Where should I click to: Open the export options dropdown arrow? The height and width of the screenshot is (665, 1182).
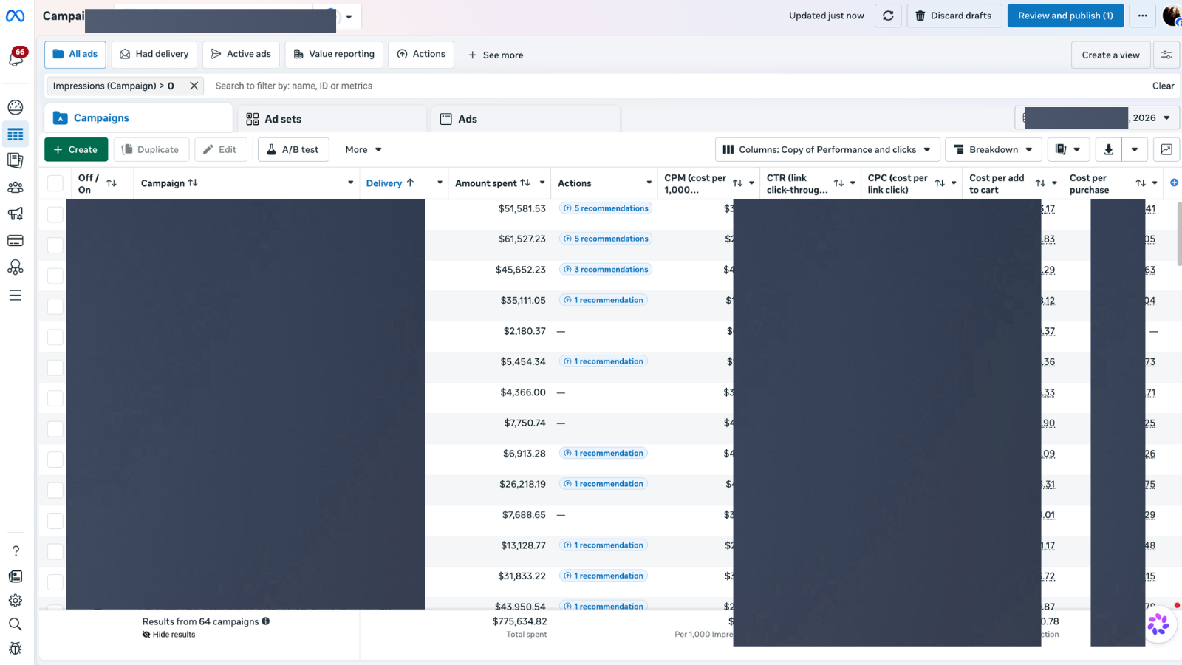(x=1135, y=149)
